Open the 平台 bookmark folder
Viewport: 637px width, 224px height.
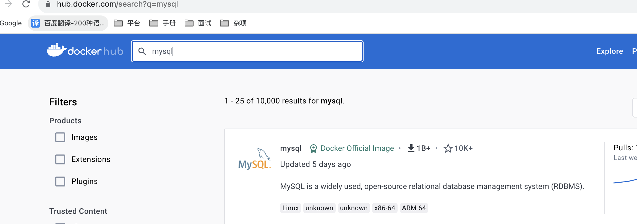tap(127, 23)
